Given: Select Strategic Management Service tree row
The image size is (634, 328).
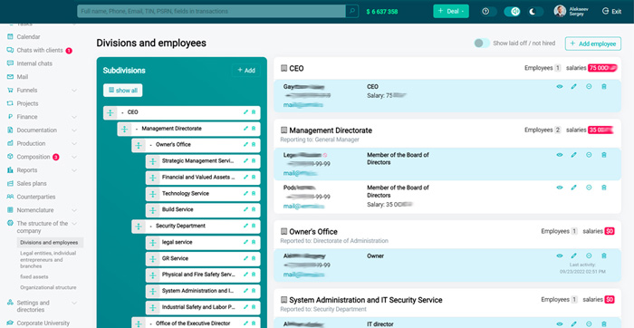Looking at the screenshot, I should coord(203,161).
